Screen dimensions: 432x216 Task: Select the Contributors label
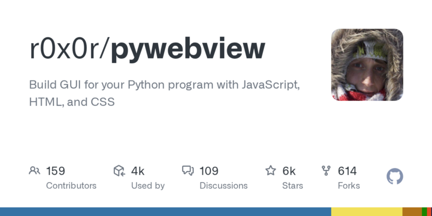pyautogui.click(x=71, y=186)
